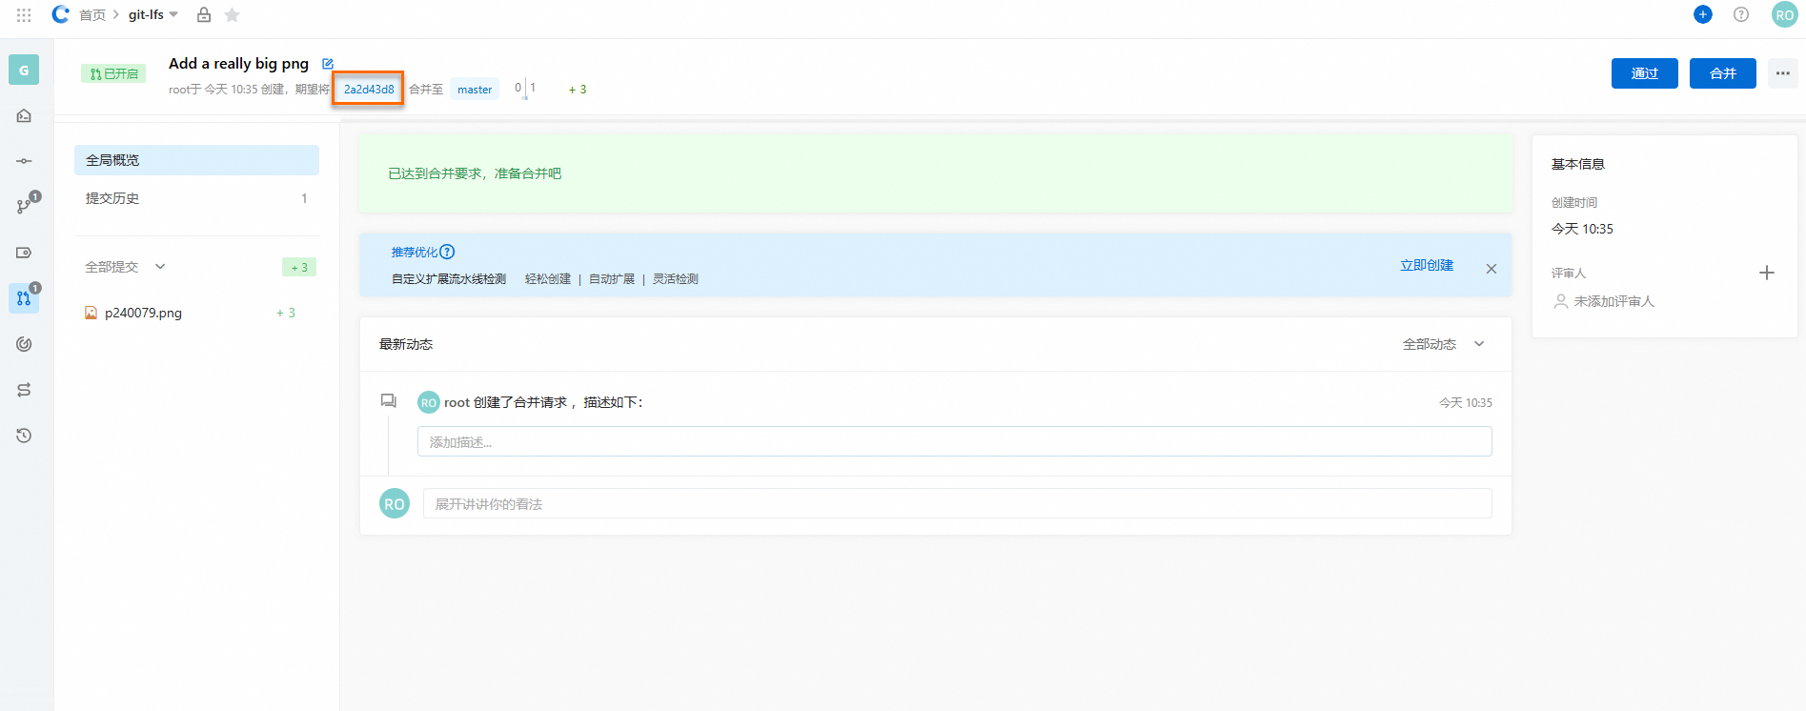Click the repository lock visibility icon
The image size is (1806, 711).
pyautogui.click(x=204, y=14)
